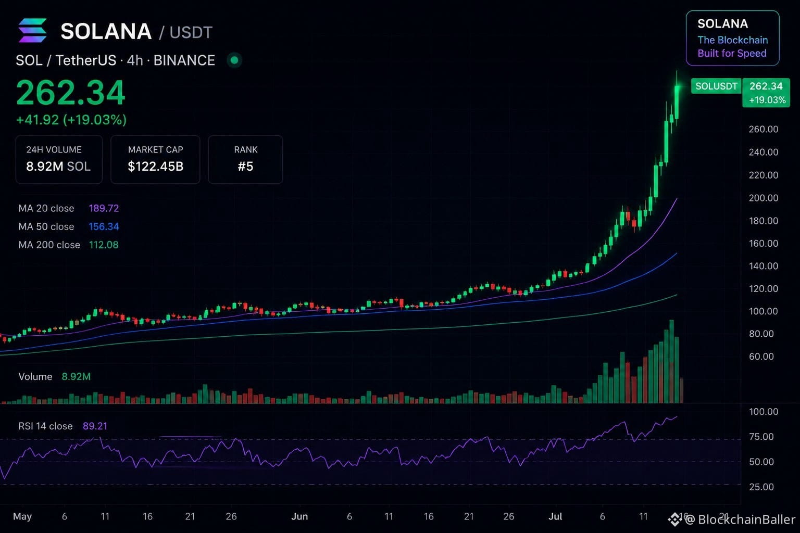Click the 140.00 price axis label
Viewport: 800px width, 533px height.
[x=763, y=266]
